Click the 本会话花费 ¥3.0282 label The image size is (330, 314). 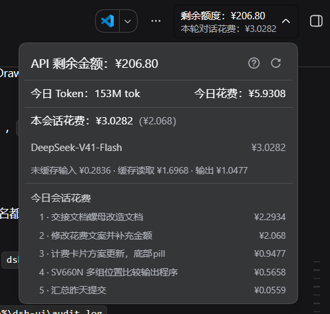82,121
